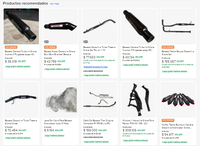Click the $ 155.067 price
Image resolution: width=200 pixels, height=146 pixels.
pos(169,61)
